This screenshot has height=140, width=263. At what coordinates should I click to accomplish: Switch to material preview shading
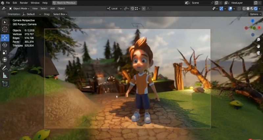pyautogui.click(x=252, y=9)
